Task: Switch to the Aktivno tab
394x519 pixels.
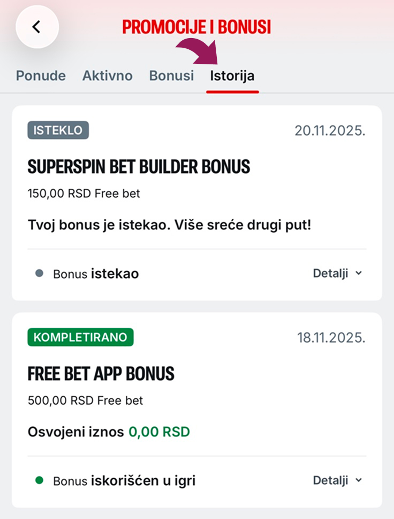Action: pyautogui.click(x=108, y=76)
